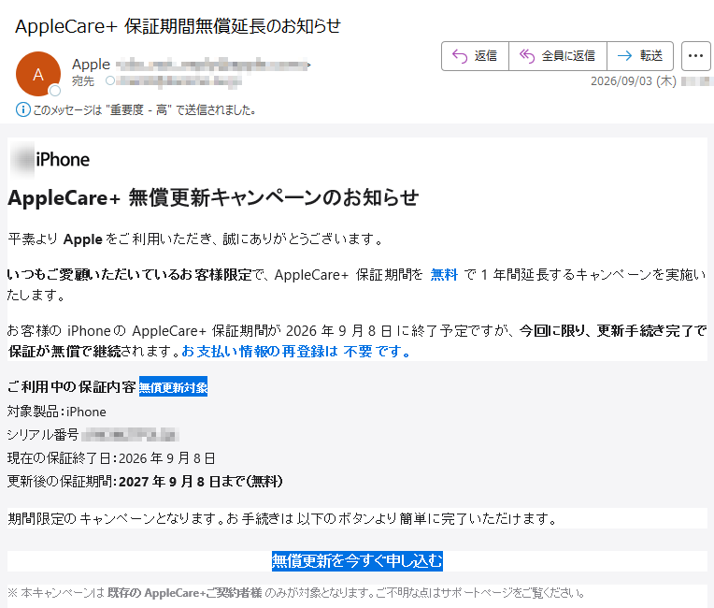Click the greeting line 平素より Apple をご利用

pyautogui.click(x=196, y=239)
